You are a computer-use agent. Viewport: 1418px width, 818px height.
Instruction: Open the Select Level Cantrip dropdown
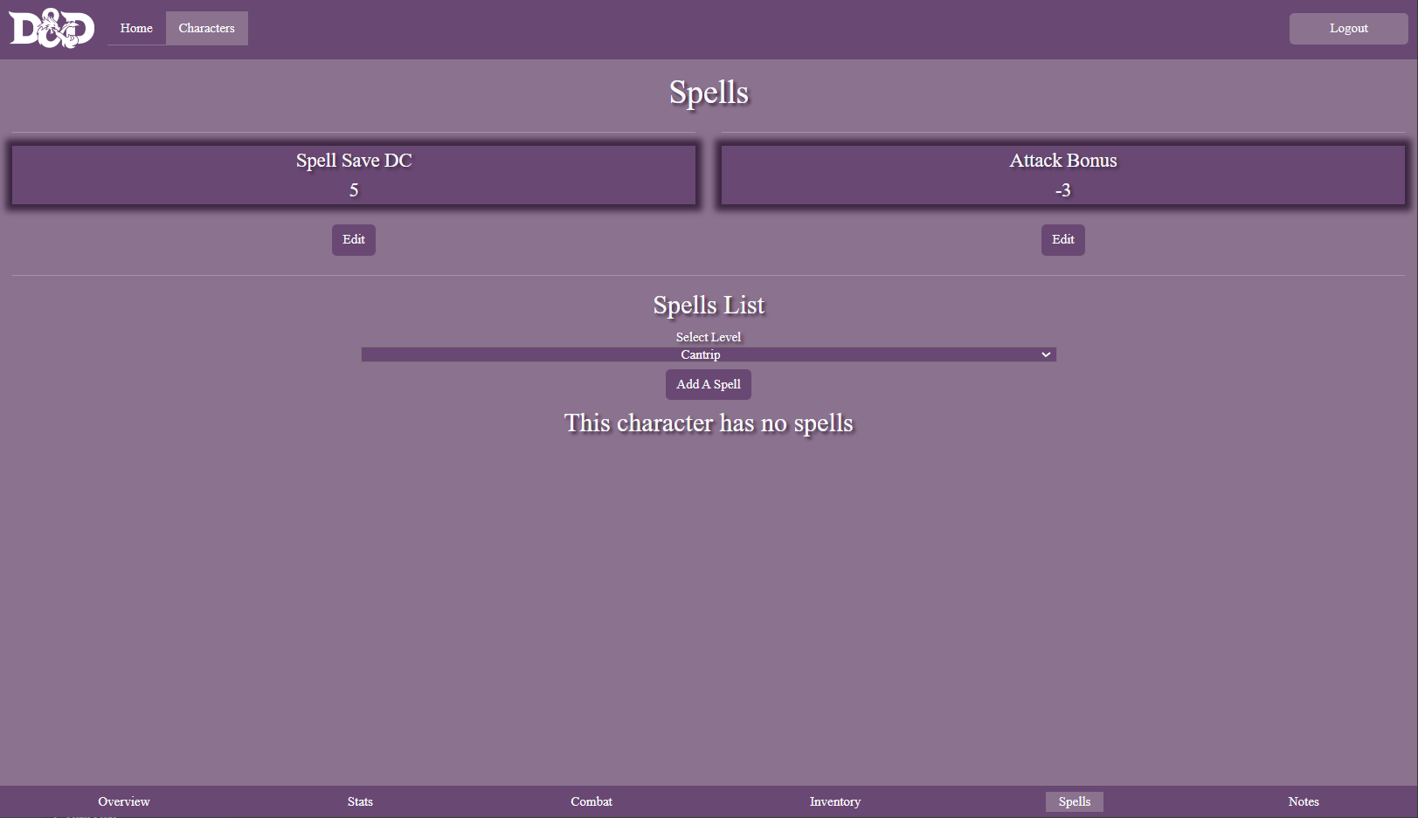(708, 354)
